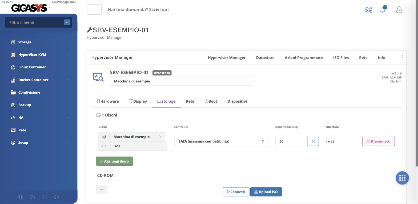This screenshot has width=418, height=204.
Task: Click the datastore icon beside Macchina di esempio
Action: point(104,137)
